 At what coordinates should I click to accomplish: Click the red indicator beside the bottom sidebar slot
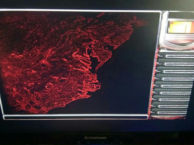tap(151, 113)
